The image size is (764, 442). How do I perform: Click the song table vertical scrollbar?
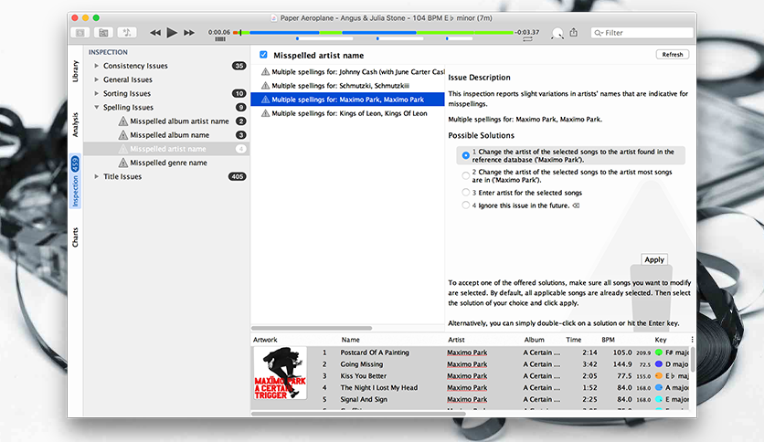(x=693, y=359)
